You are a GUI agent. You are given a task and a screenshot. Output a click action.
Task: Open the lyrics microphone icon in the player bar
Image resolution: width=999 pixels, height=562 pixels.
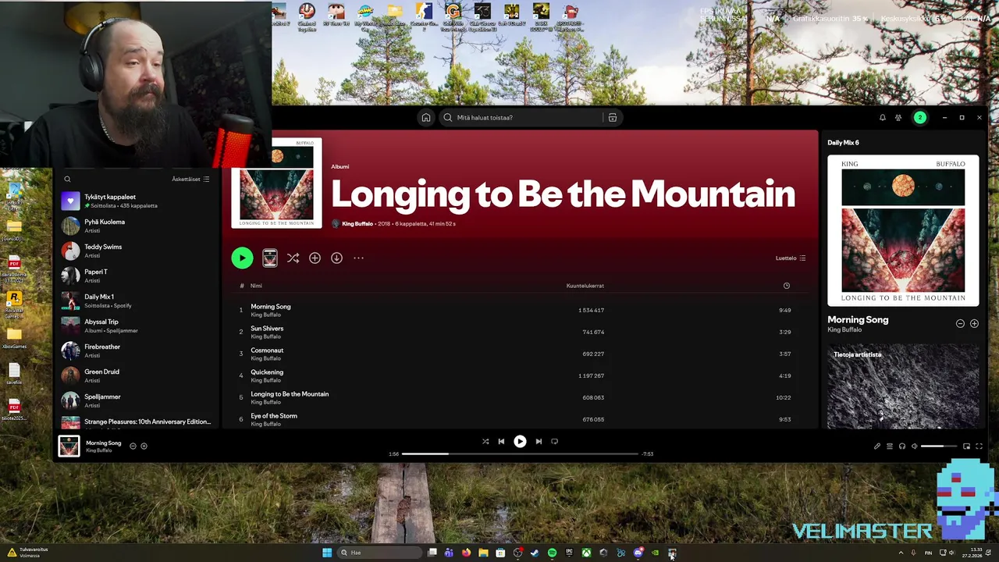[876, 446]
